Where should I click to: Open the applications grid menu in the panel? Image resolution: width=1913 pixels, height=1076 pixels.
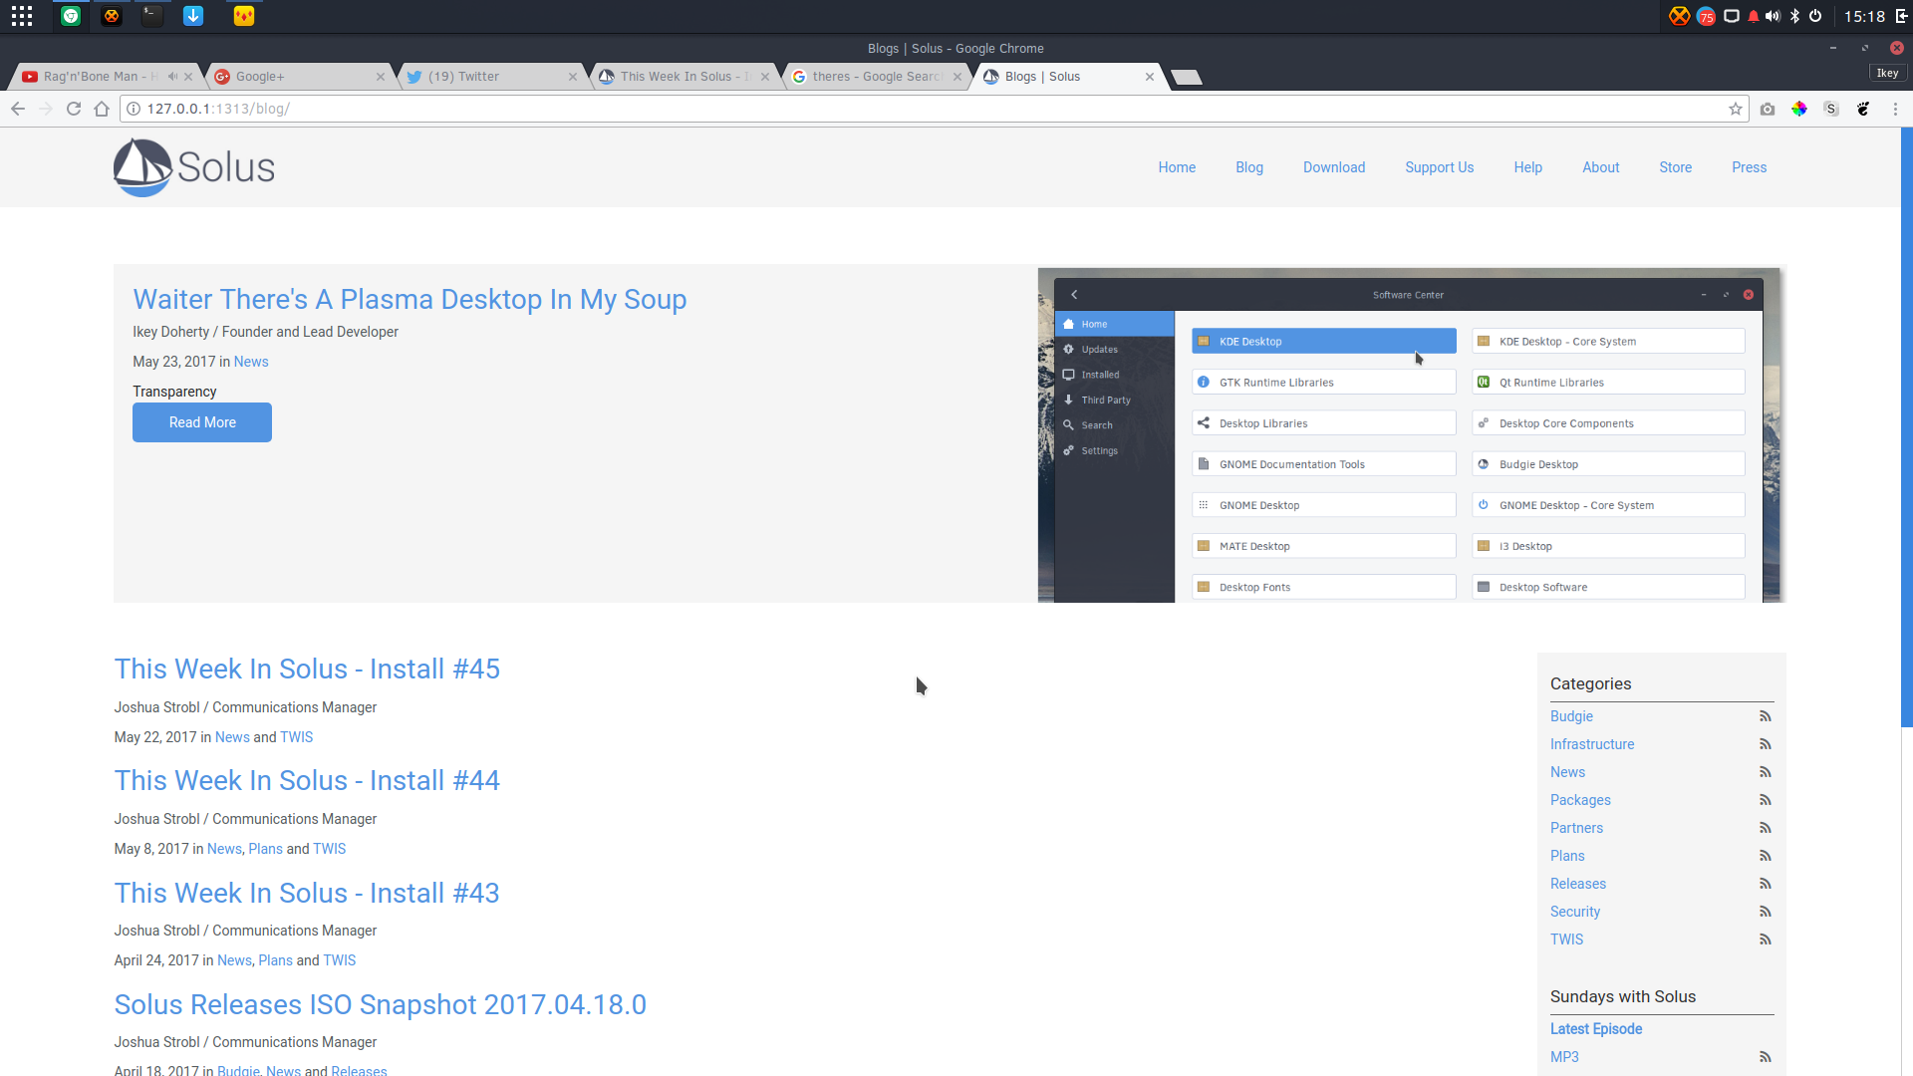click(x=22, y=16)
